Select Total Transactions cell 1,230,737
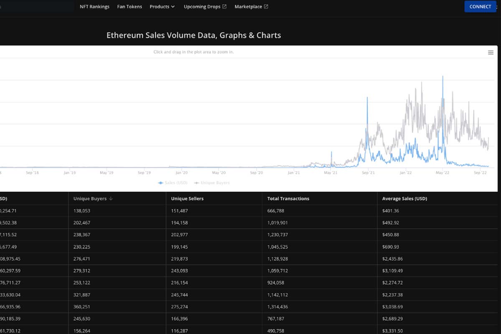The height and width of the screenshot is (334, 501). pyautogui.click(x=278, y=235)
